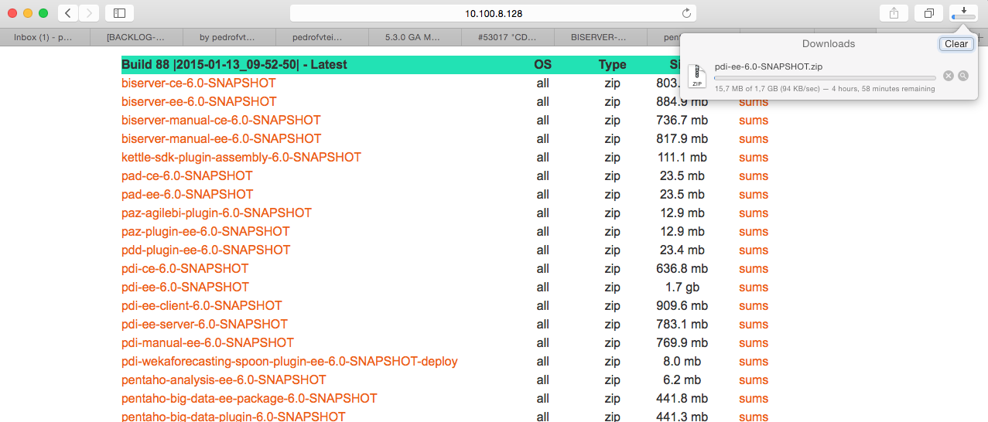The image size is (988, 422).
Task: Download biserver-ee-6.0-SNAPSHOT
Action: (199, 101)
